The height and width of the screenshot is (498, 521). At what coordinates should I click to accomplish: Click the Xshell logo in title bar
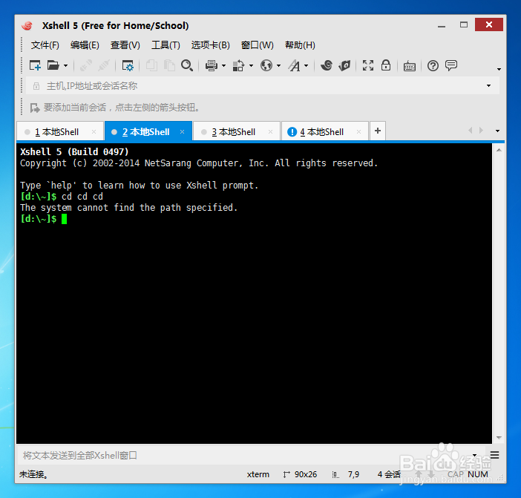[x=27, y=25]
